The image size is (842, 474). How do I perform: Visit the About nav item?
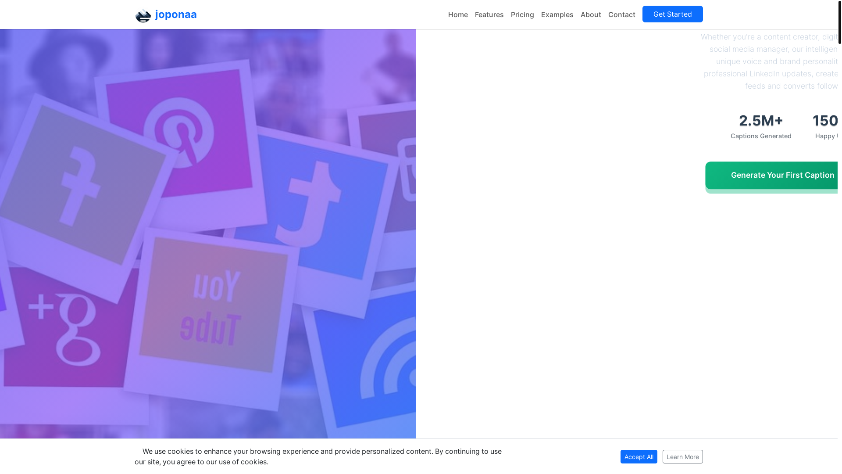591,14
